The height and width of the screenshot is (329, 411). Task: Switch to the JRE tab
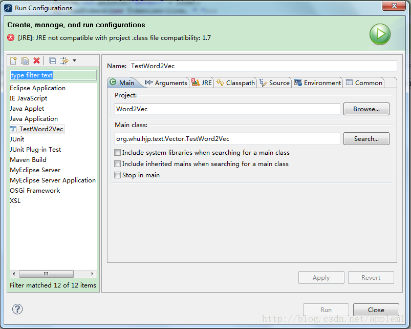coord(202,83)
